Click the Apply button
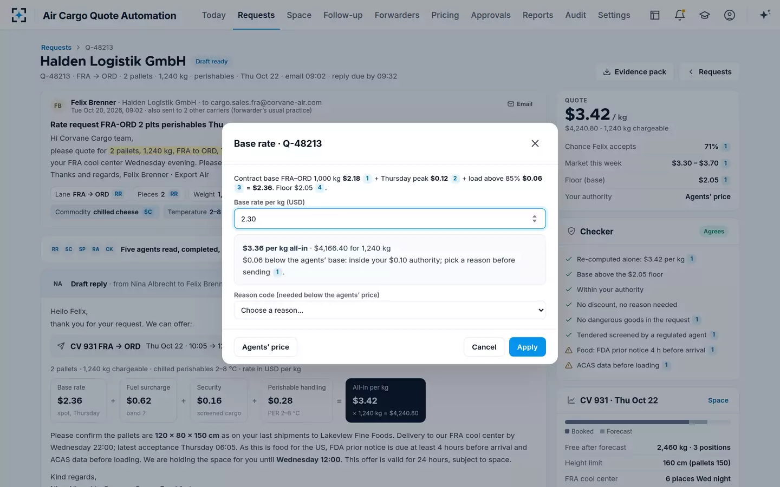780x487 pixels. [527, 347]
